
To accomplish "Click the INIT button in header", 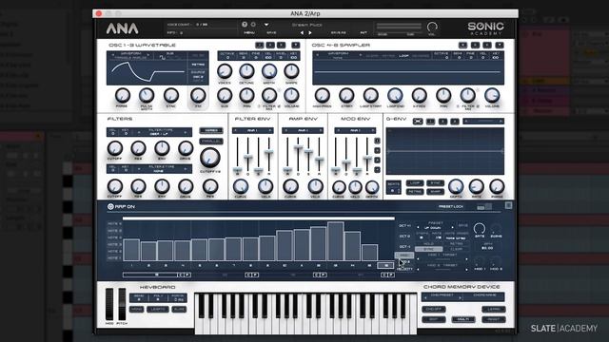I will 363,33.
